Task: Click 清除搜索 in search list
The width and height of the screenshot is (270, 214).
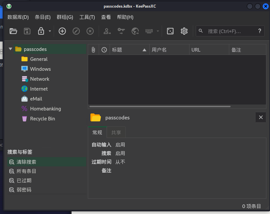Action: tap(47, 162)
